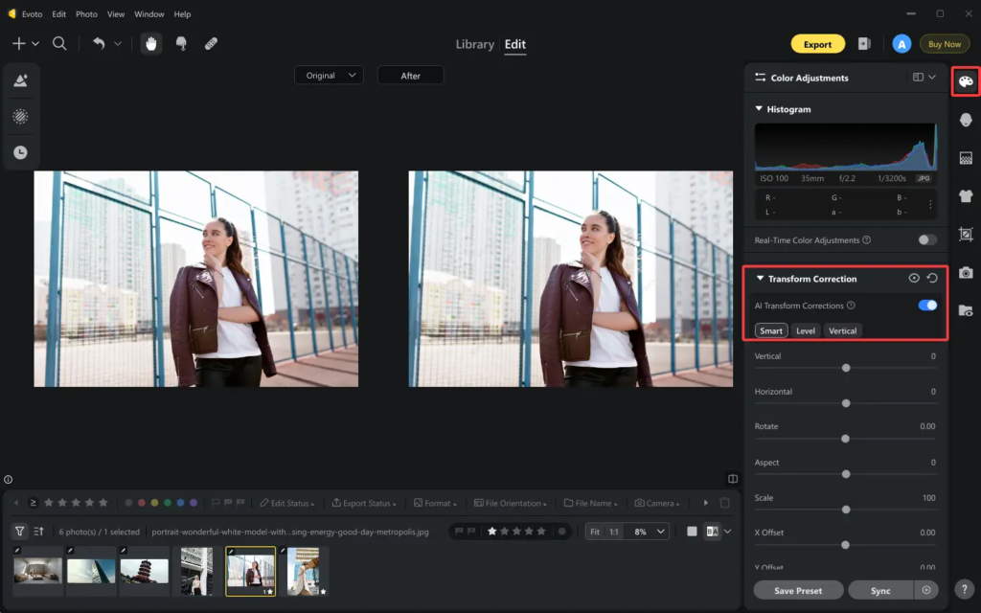Switch to the Library tab

coord(474,44)
